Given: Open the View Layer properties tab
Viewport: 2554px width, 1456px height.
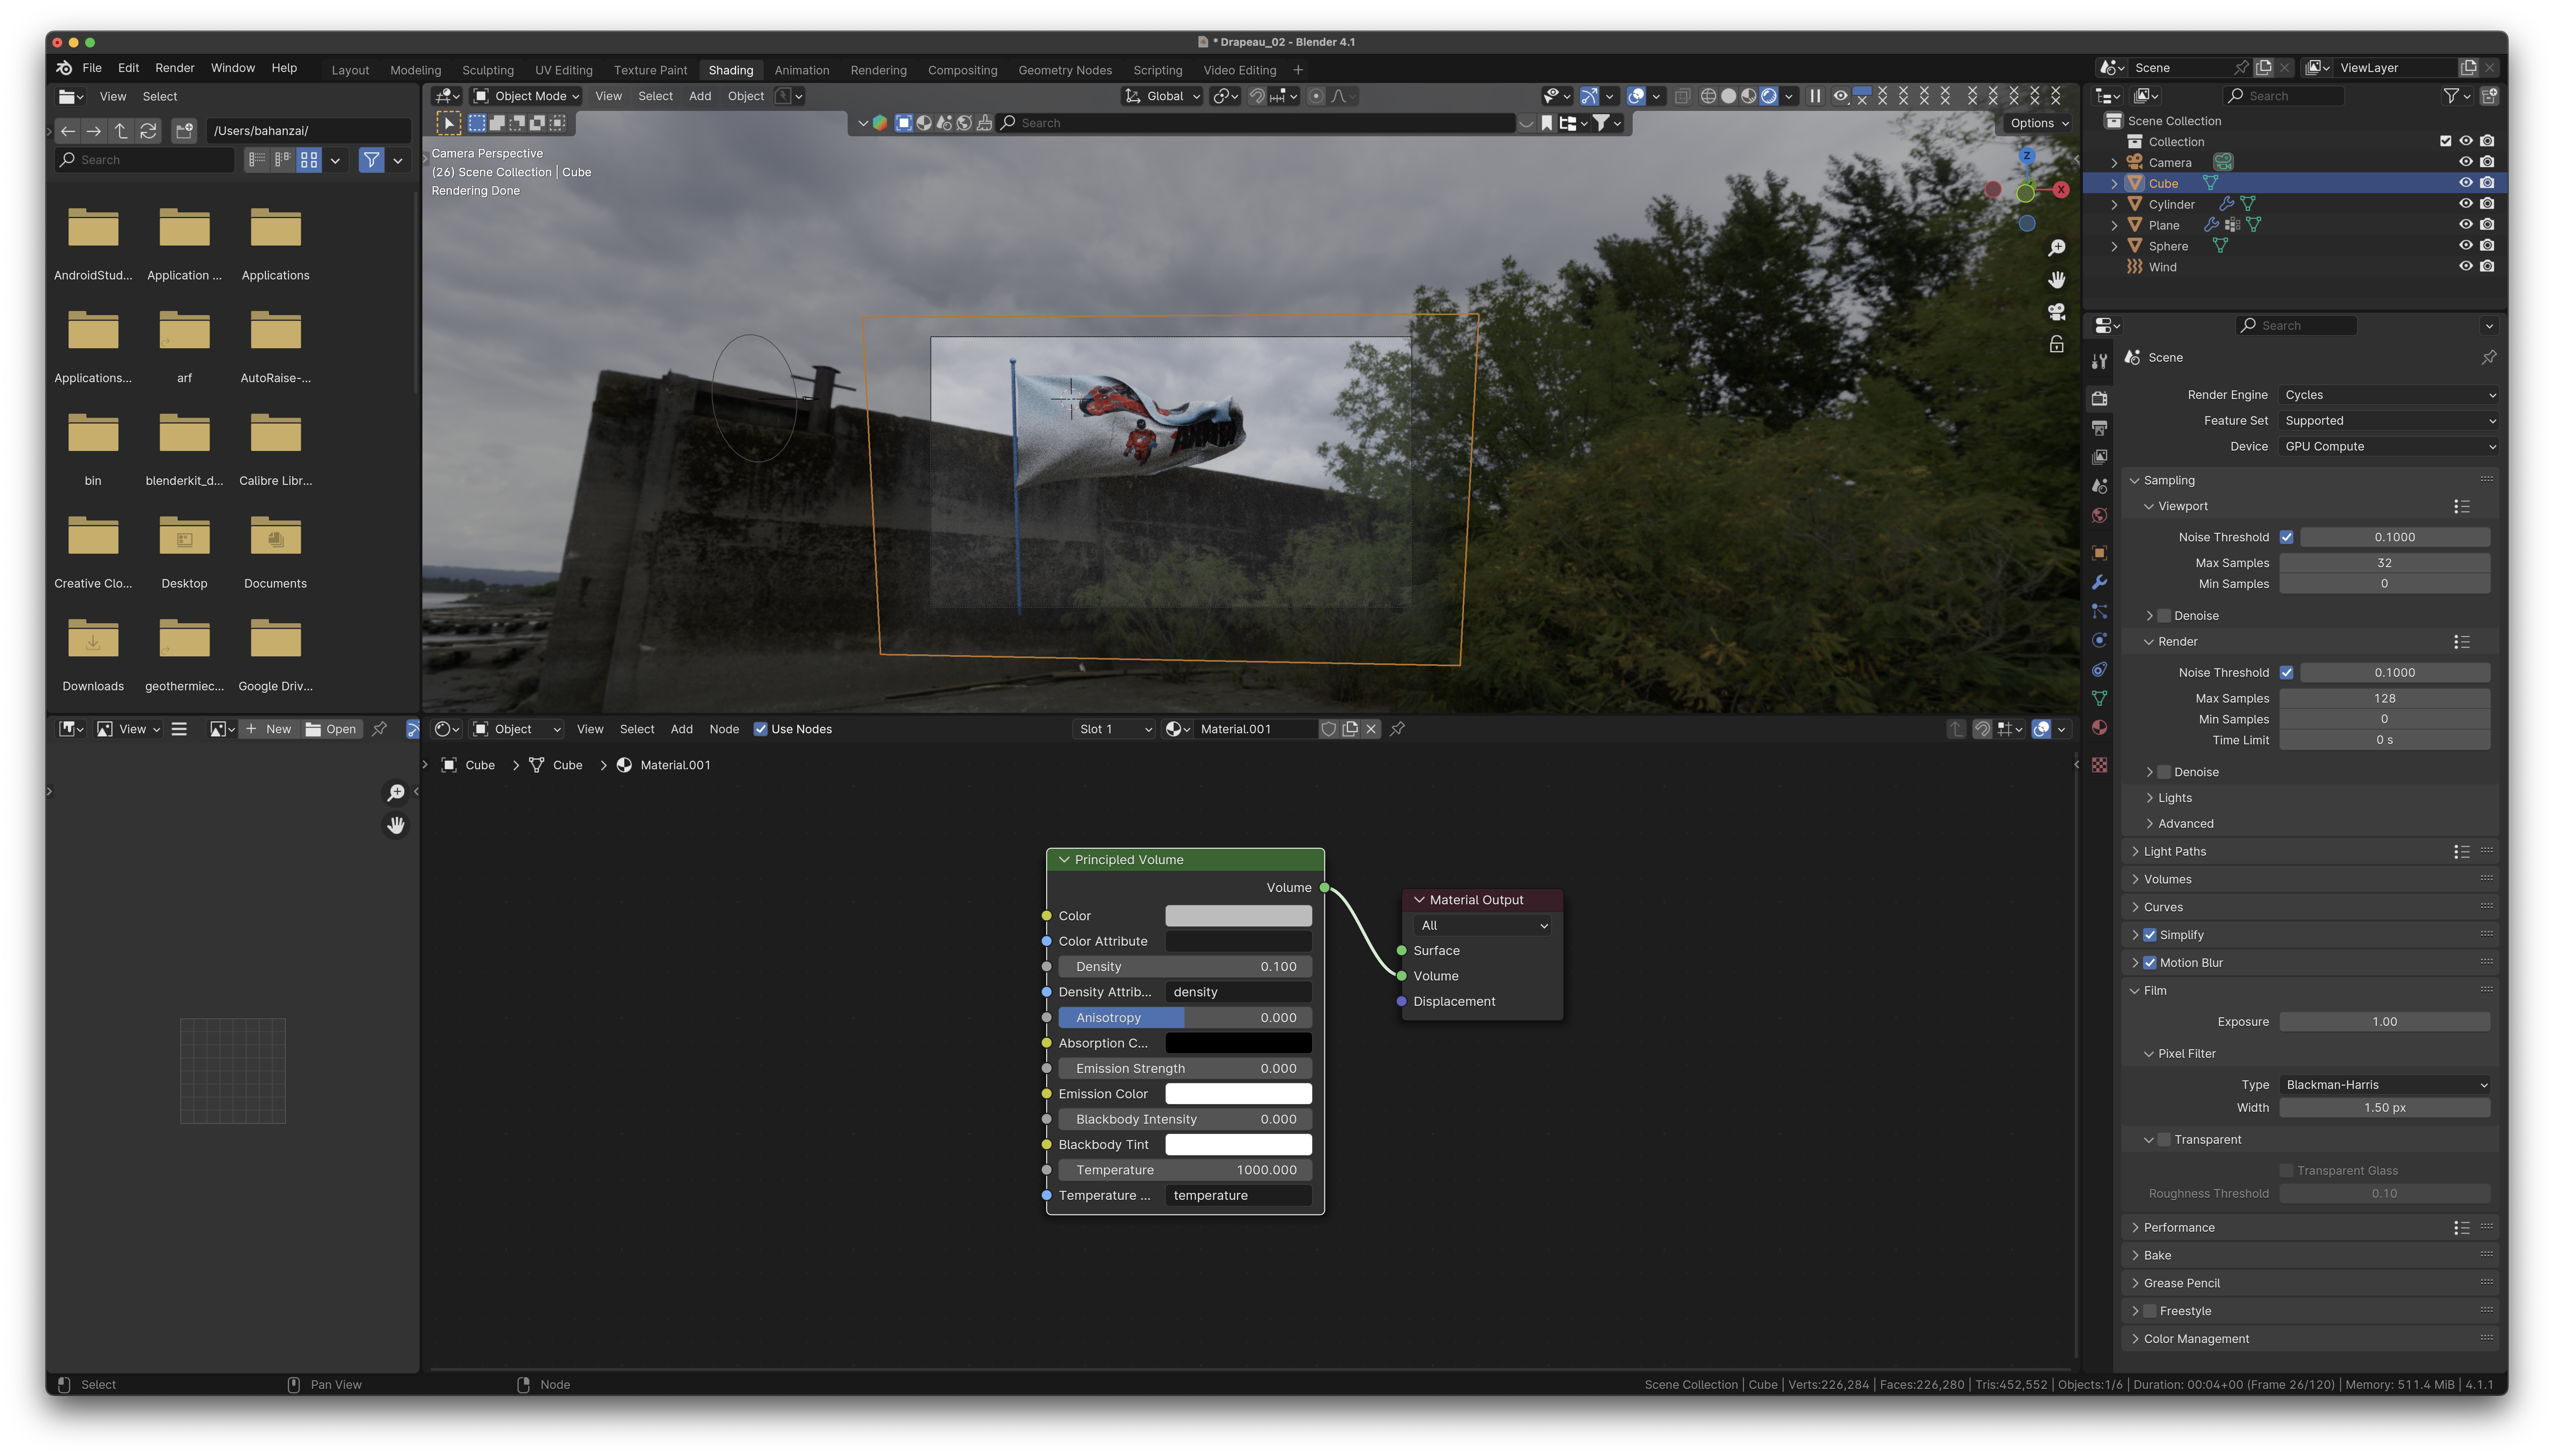Looking at the screenshot, I should (2099, 457).
